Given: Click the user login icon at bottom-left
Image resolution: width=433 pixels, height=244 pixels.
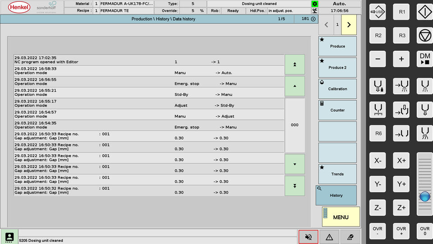Looking at the screenshot, I should point(9,237).
